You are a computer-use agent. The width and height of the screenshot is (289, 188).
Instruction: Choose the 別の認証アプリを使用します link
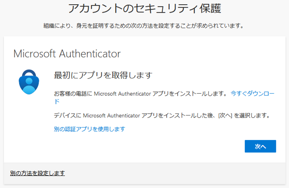pyautogui.click(x=89, y=129)
